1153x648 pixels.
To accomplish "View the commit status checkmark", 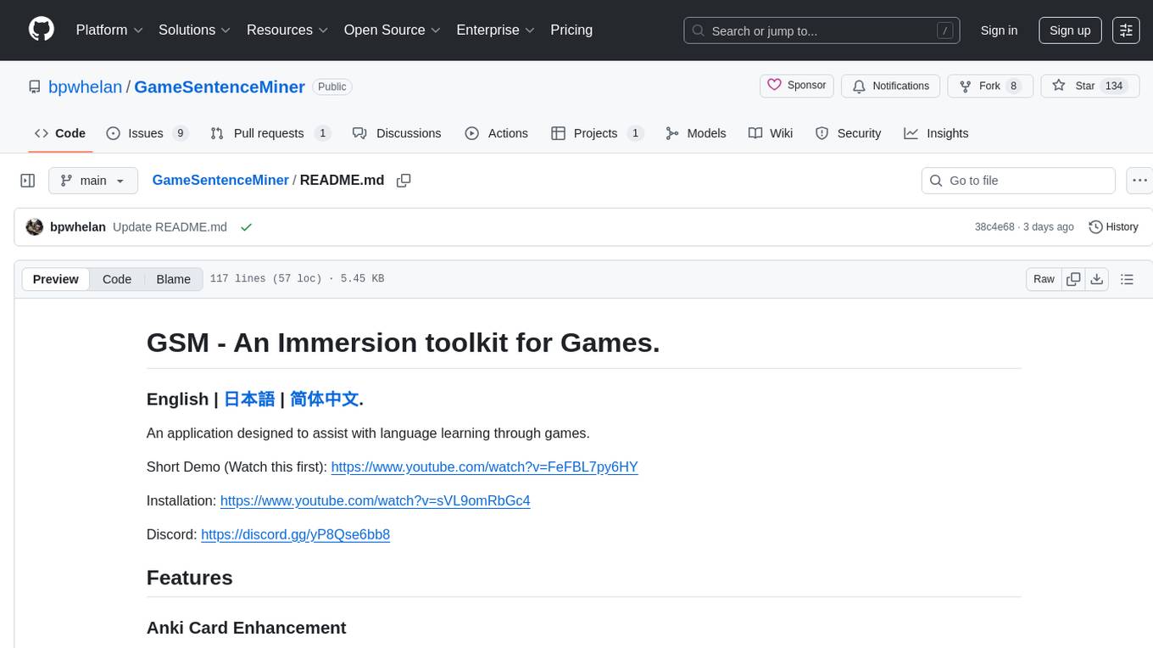I will point(246,227).
